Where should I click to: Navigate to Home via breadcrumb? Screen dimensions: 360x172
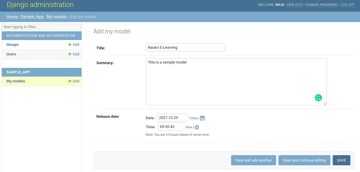[x=12, y=17]
